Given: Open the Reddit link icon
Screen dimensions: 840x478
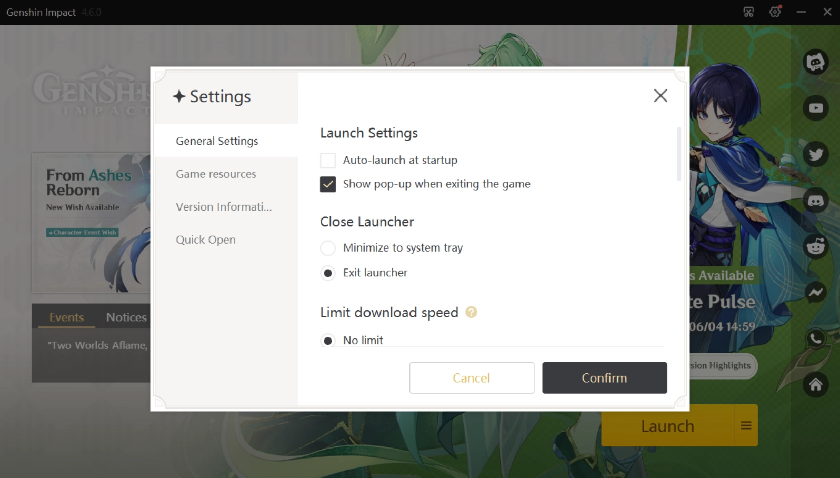Looking at the screenshot, I should (815, 246).
